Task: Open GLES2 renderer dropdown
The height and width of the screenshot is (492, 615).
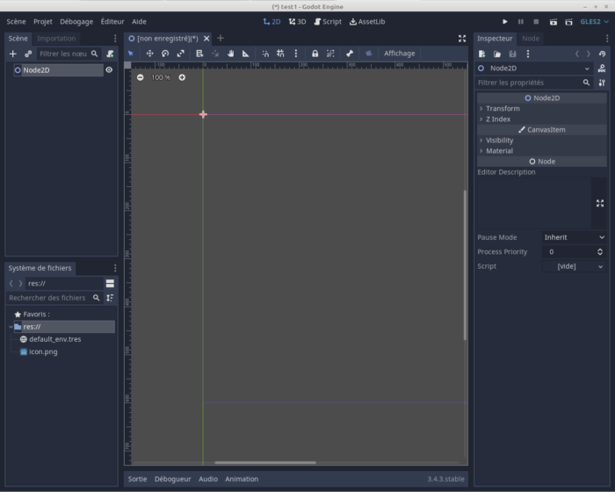Action: pyautogui.click(x=594, y=22)
